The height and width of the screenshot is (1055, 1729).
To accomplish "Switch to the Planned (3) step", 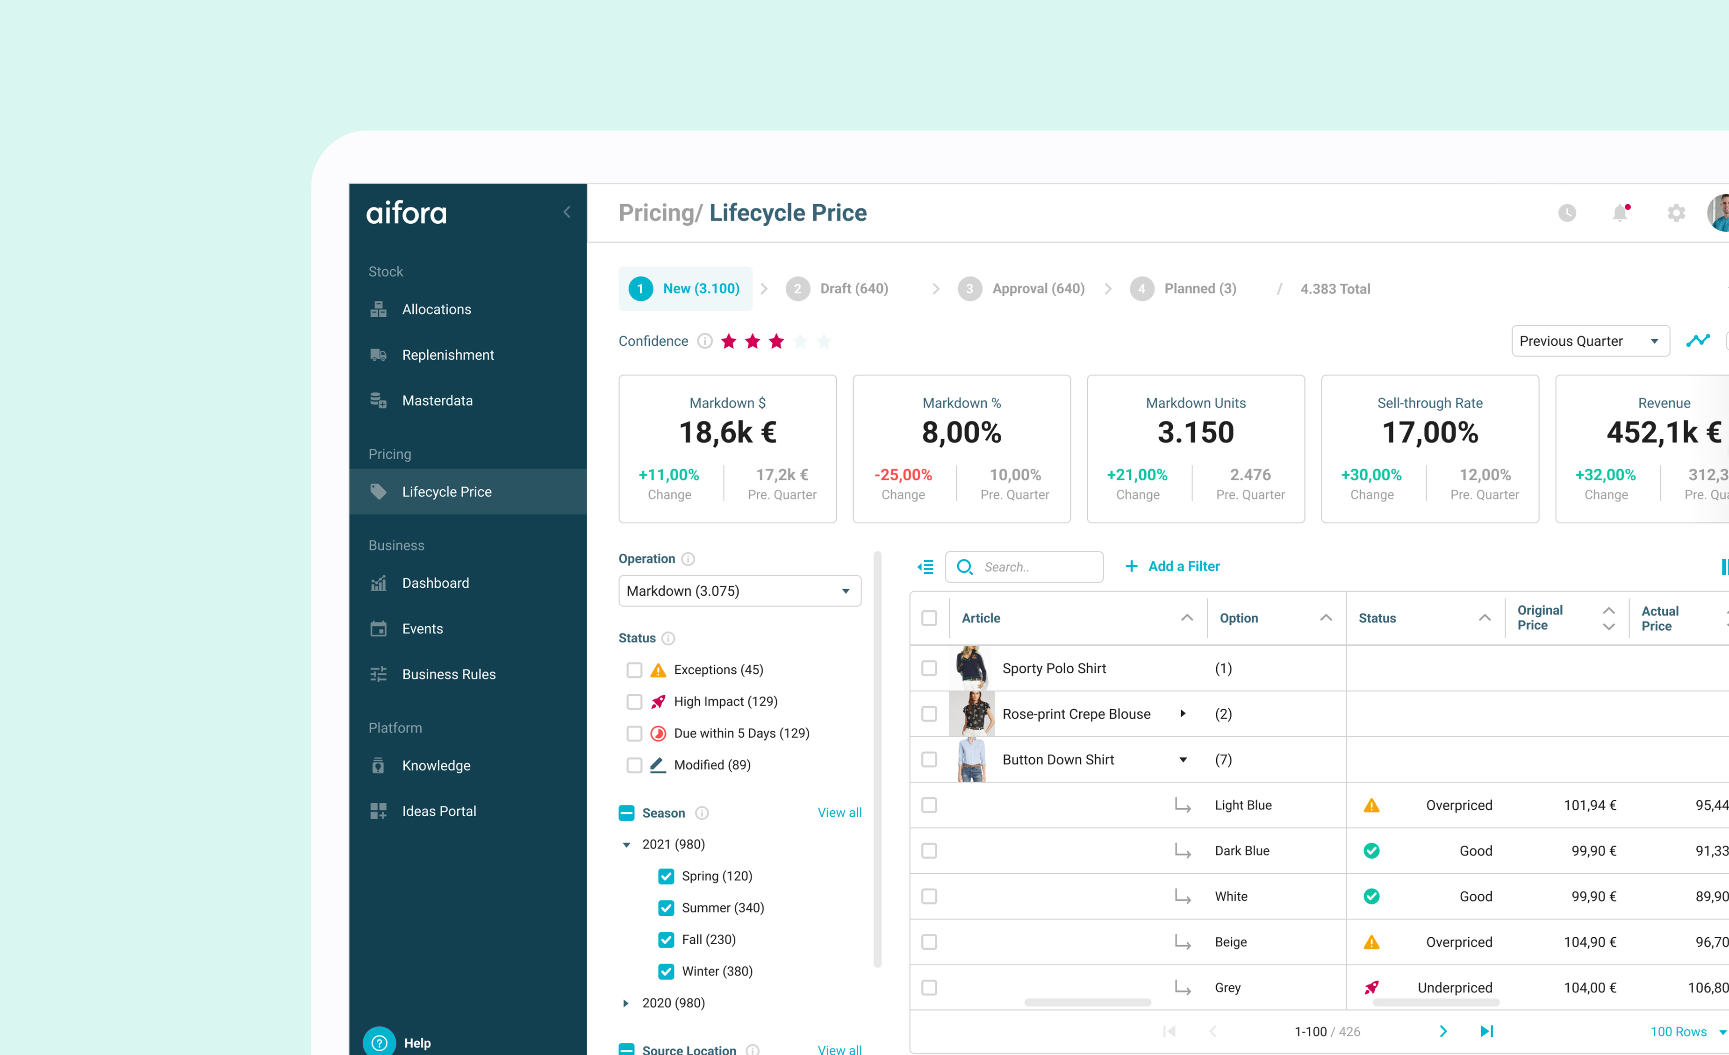I will pos(1183,288).
